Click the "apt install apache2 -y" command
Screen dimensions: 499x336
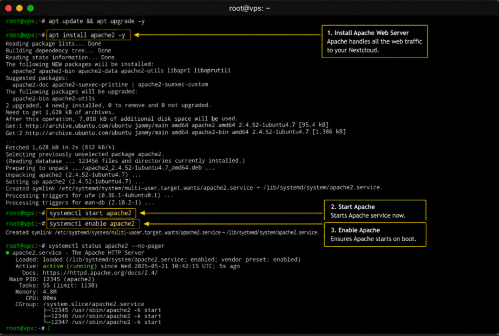87,35
